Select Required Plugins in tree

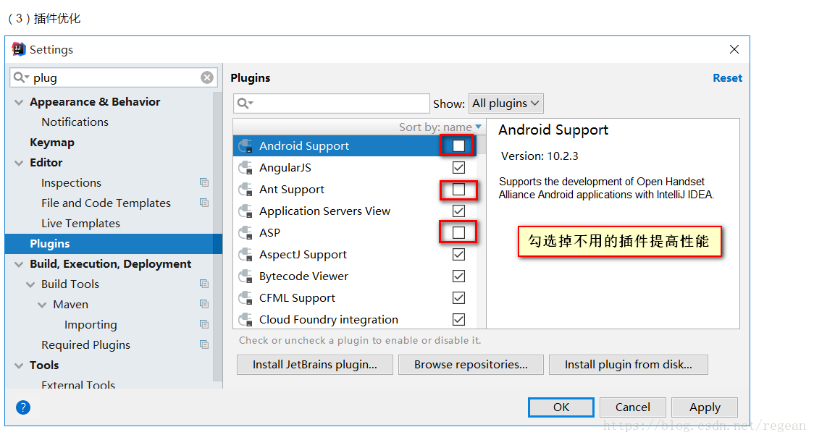[x=85, y=345]
